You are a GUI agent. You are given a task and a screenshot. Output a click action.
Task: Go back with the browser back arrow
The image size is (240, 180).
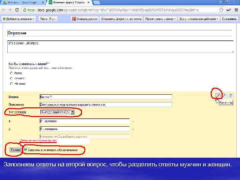[x=4, y=10]
